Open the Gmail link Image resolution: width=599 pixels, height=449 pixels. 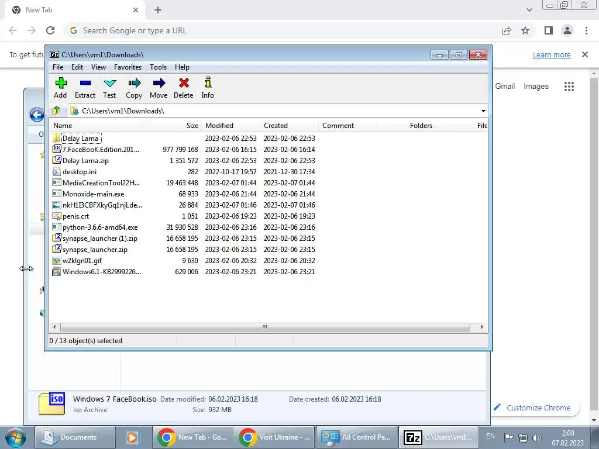pos(505,87)
